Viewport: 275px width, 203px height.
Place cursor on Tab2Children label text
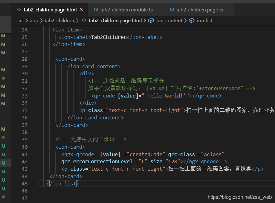coord(109,37)
